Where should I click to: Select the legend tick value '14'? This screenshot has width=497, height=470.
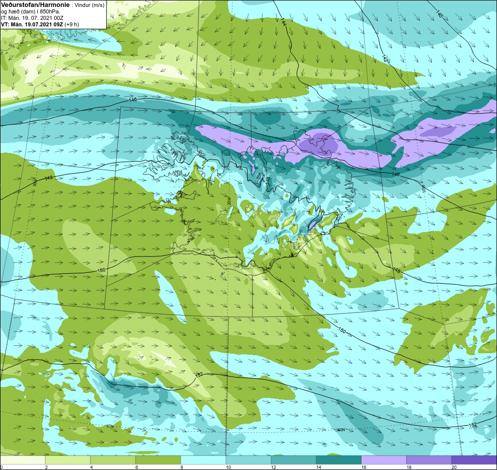click(x=319, y=467)
